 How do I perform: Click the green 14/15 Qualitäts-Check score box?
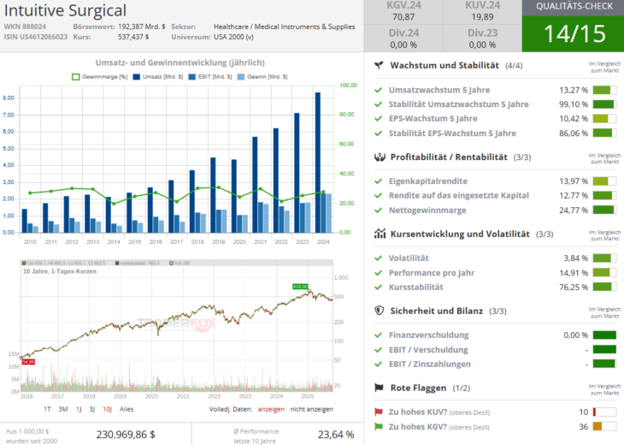(x=575, y=33)
